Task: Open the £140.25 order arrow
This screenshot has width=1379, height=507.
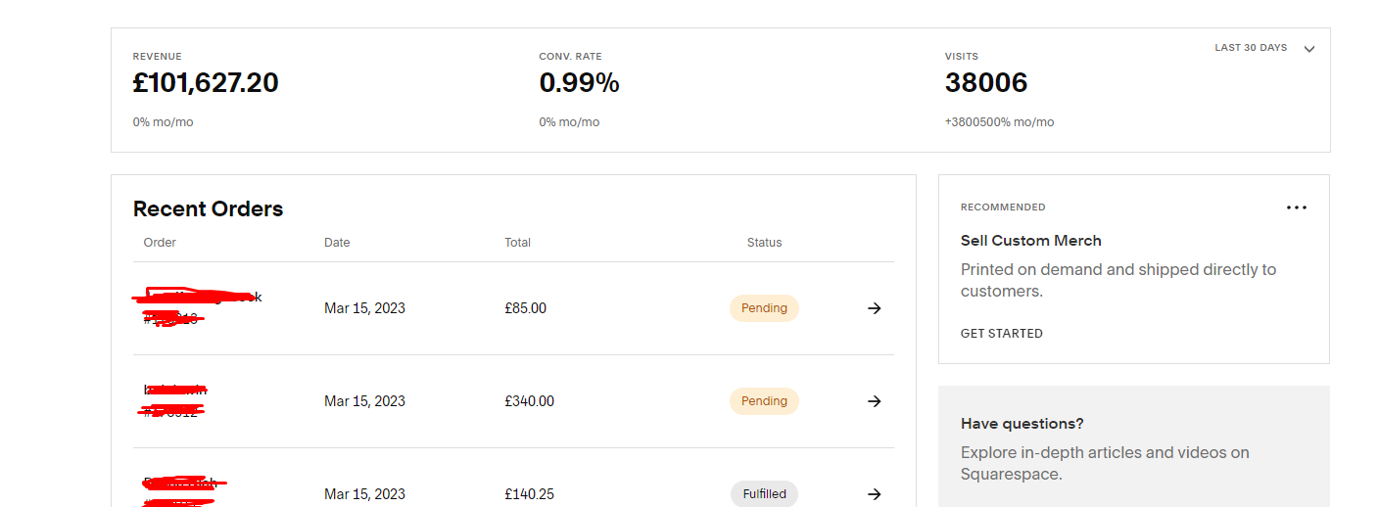Action: [875, 494]
